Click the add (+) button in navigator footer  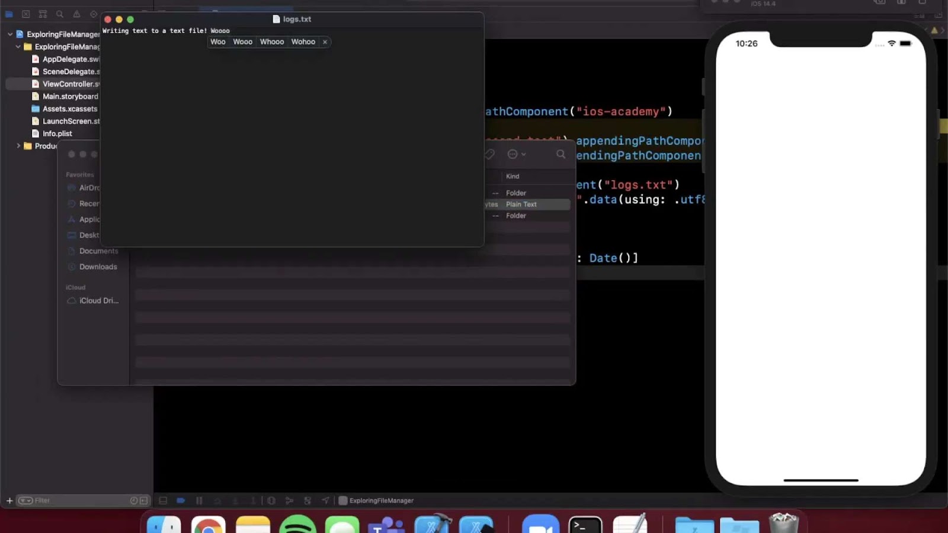(x=9, y=501)
